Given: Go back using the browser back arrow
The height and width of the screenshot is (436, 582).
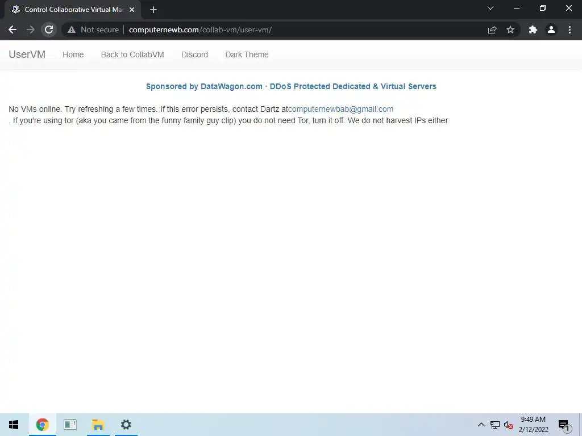Looking at the screenshot, I should tap(13, 30).
